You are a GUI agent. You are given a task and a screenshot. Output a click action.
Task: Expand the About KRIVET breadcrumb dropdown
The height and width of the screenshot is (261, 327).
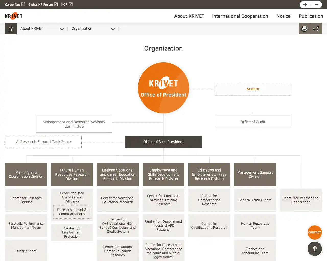coord(42,29)
